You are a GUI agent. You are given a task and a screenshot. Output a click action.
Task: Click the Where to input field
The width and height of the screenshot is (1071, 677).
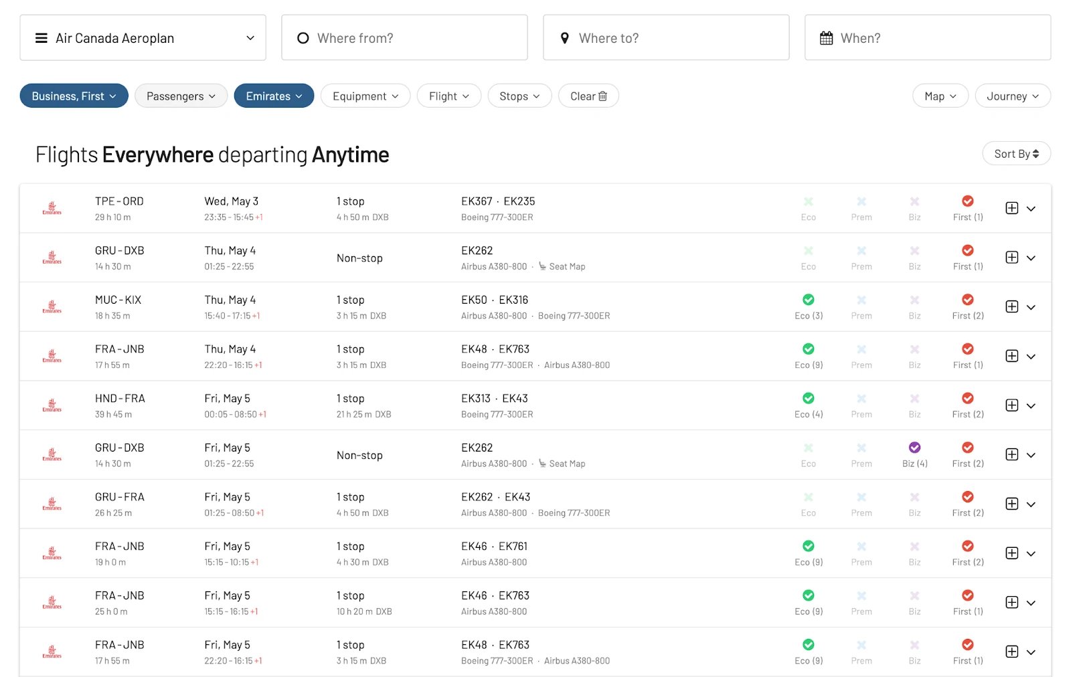666,37
